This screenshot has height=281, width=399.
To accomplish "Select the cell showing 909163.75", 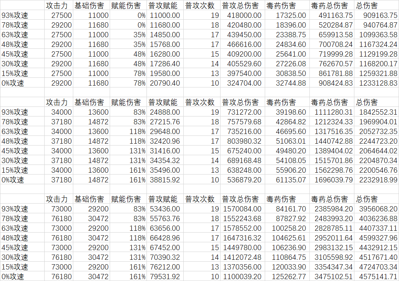I will tap(376, 15).
